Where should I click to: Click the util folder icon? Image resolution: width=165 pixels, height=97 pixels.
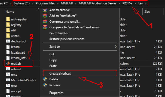tap(8, 30)
